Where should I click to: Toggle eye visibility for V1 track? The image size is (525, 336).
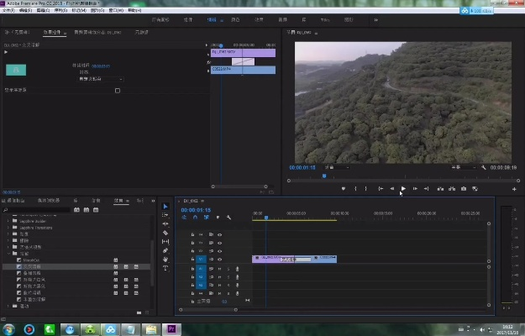pos(220,260)
